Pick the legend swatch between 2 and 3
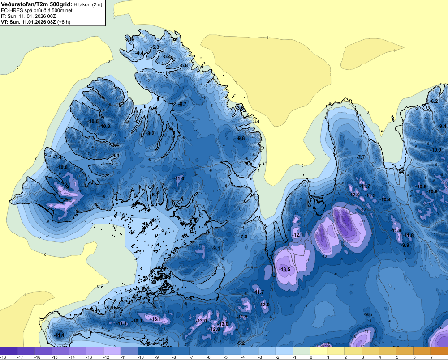This screenshot has height=360, width=448. click(x=353, y=351)
